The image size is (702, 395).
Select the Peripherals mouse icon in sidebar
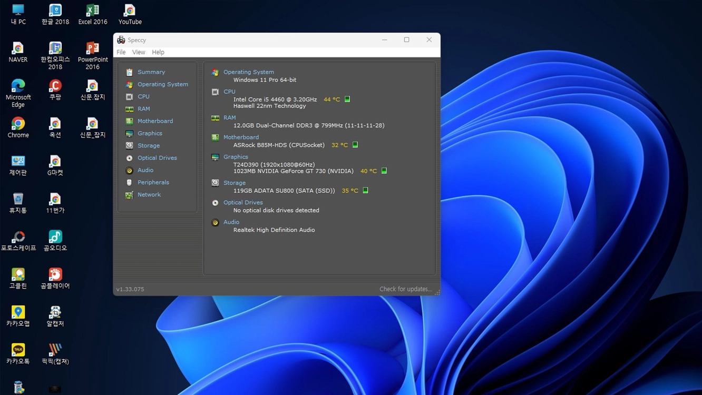[x=129, y=183]
